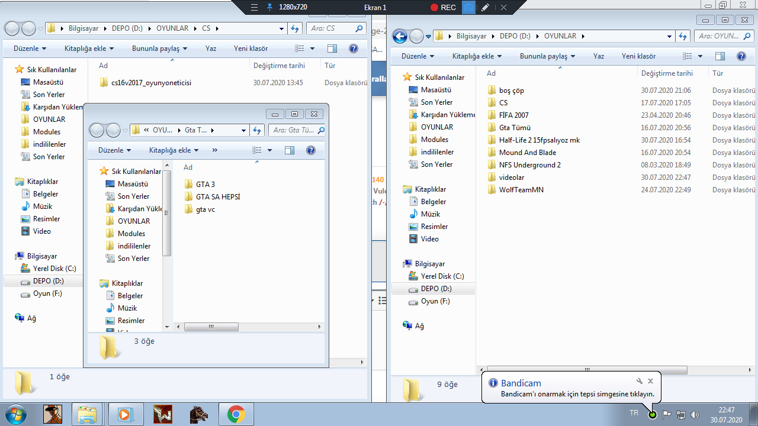The image size is (758, 426).
Task: Select the gta vc folder
Action: [x=205, y=209]
